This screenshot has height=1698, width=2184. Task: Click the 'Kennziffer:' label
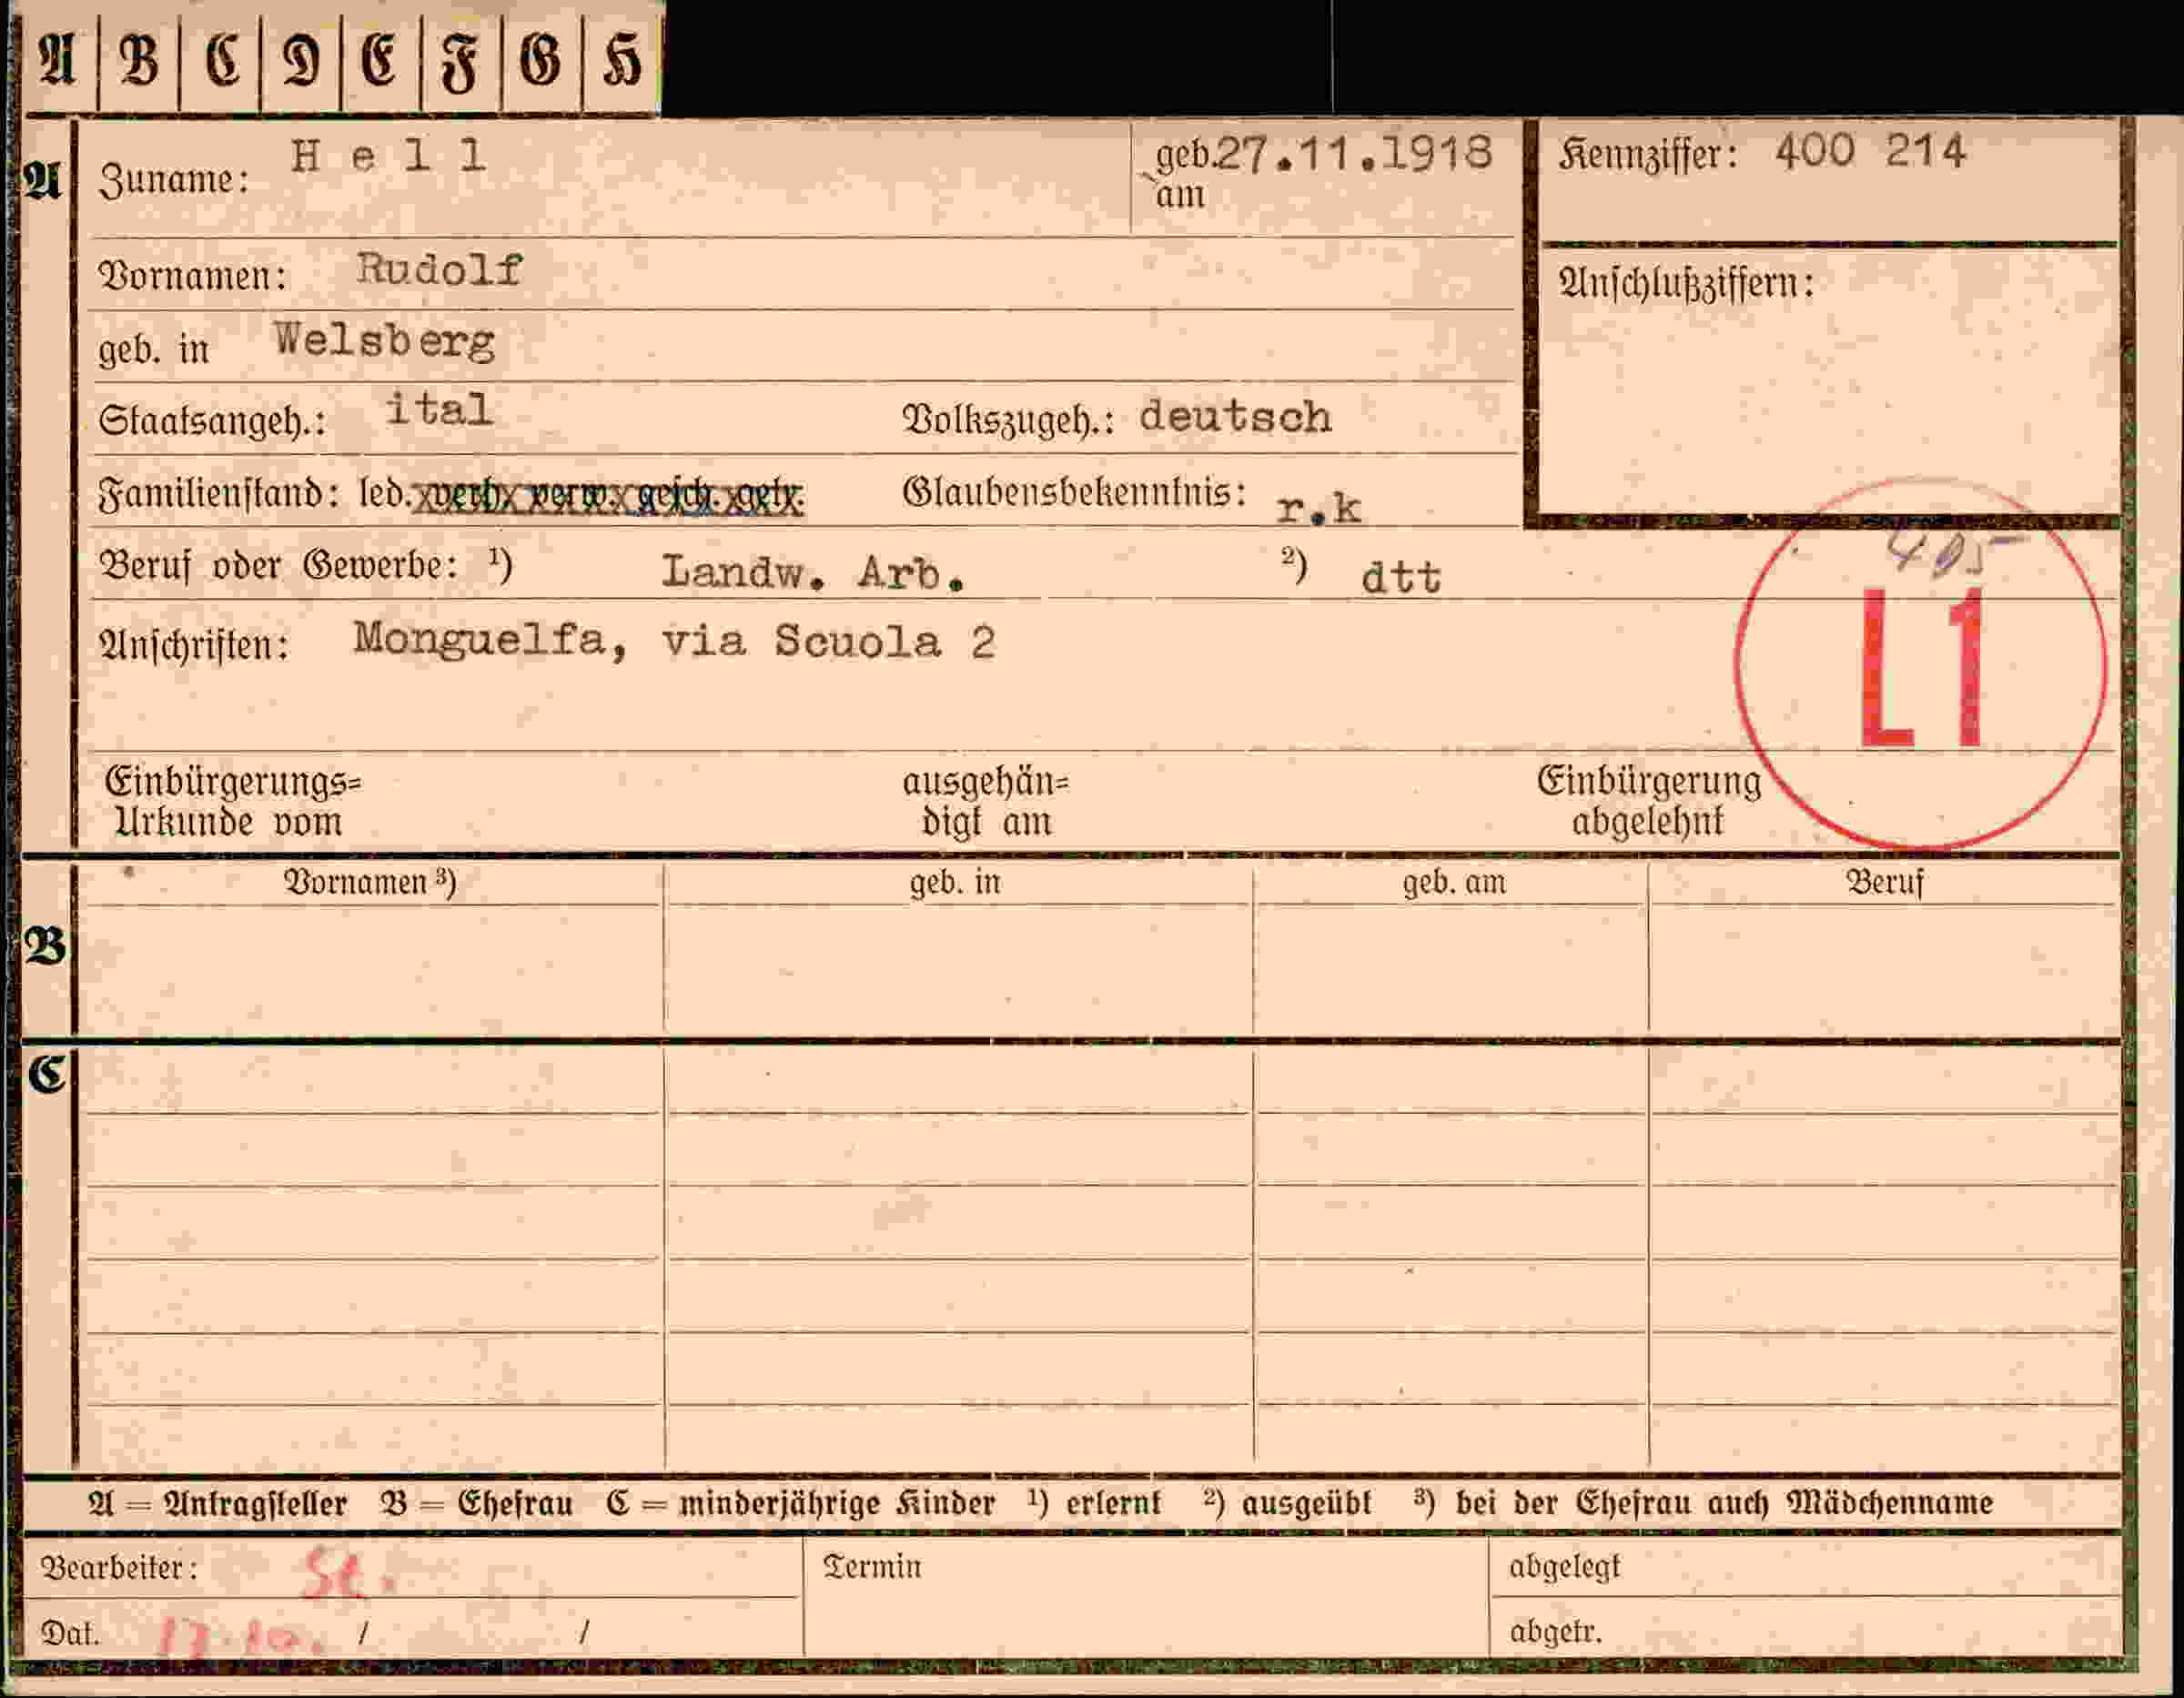point(1648,155)
